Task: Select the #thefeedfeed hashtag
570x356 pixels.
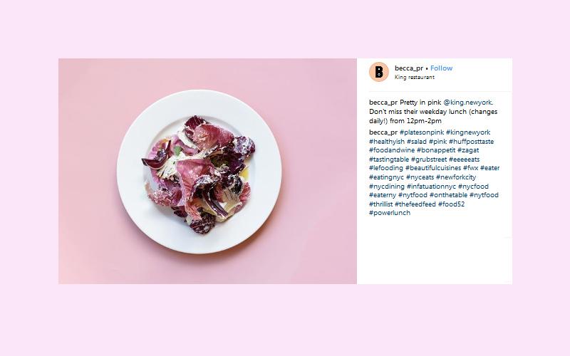Action: pyautogui.click(x=415, y=204)
